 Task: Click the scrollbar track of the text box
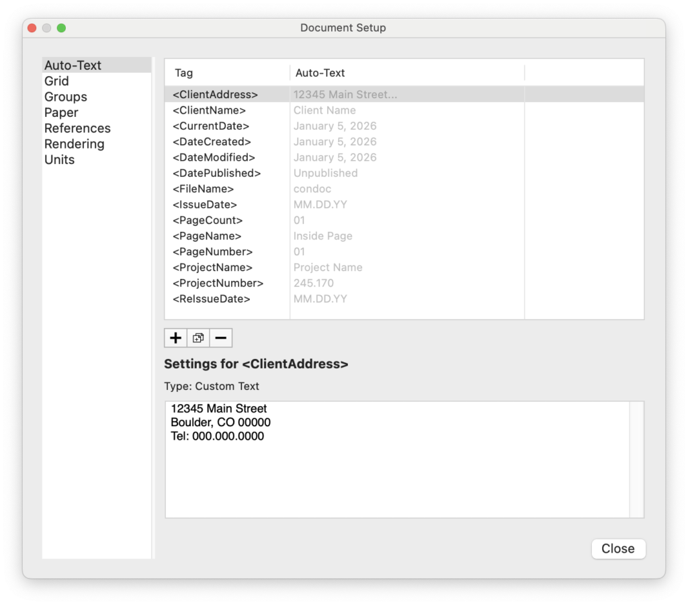pos(637,459)
